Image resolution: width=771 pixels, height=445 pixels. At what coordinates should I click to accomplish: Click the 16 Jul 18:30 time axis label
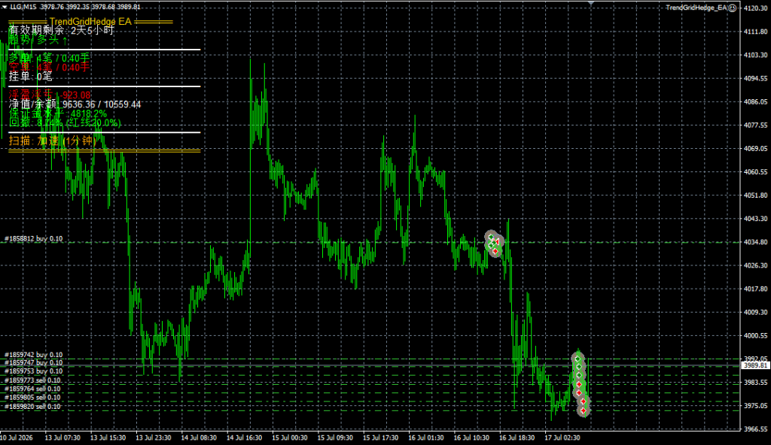pos(517,437)
